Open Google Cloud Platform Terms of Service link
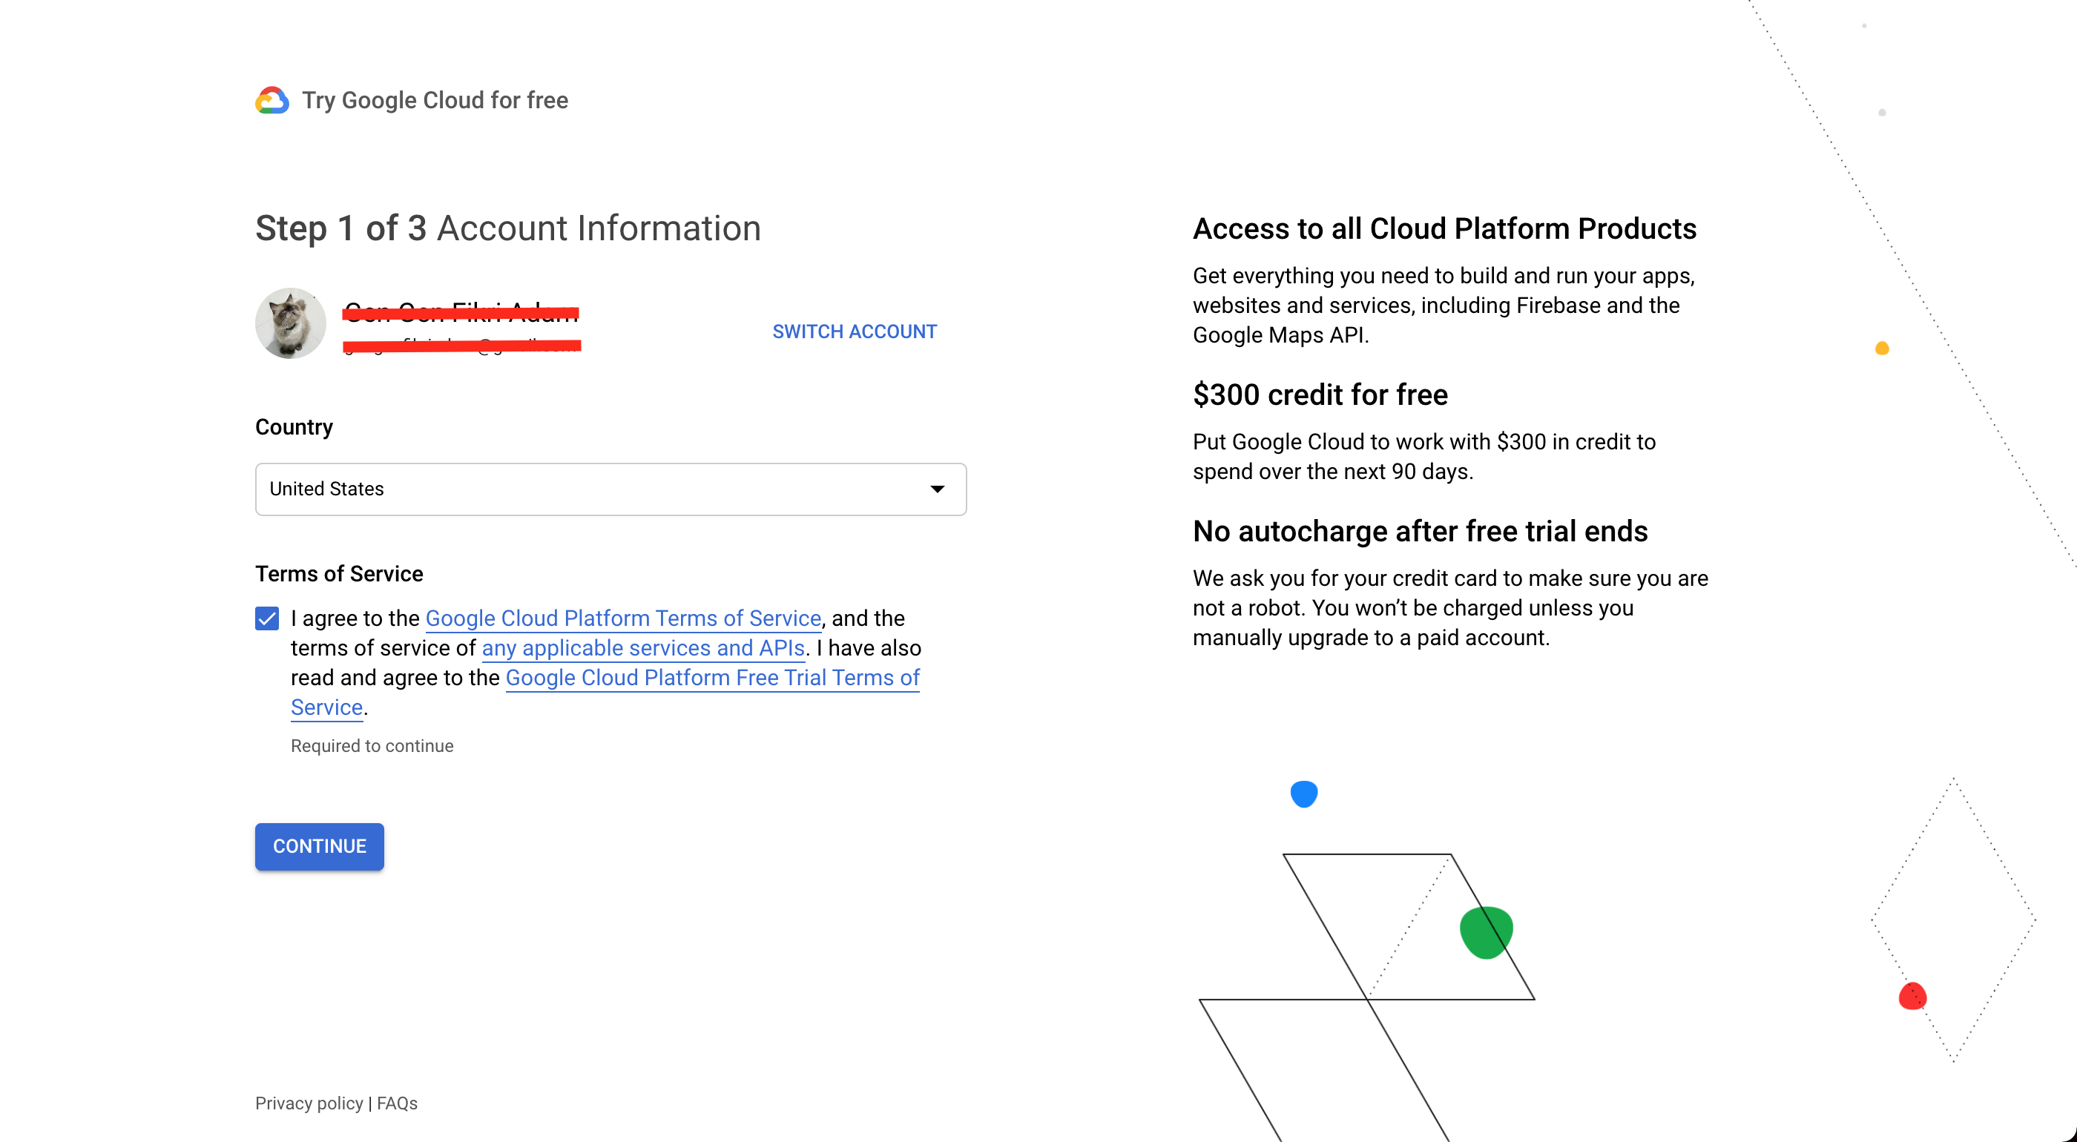The height and width of the screenshot is (1142, 2077). click(x=622, y=618)
